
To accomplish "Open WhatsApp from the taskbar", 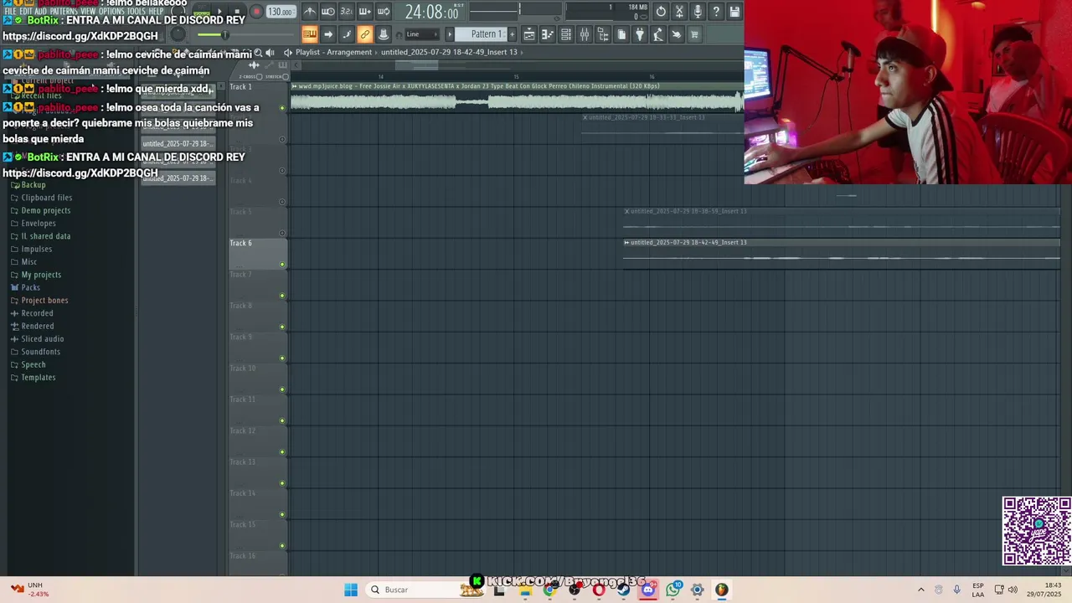I will click(x=673, y=590).
